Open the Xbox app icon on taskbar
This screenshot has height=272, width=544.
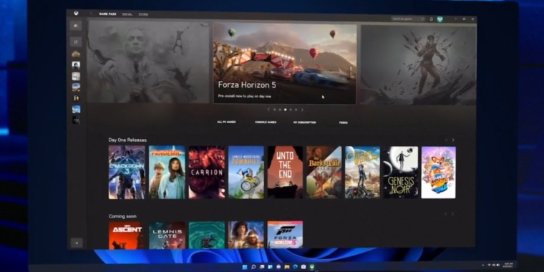[312, 267]
